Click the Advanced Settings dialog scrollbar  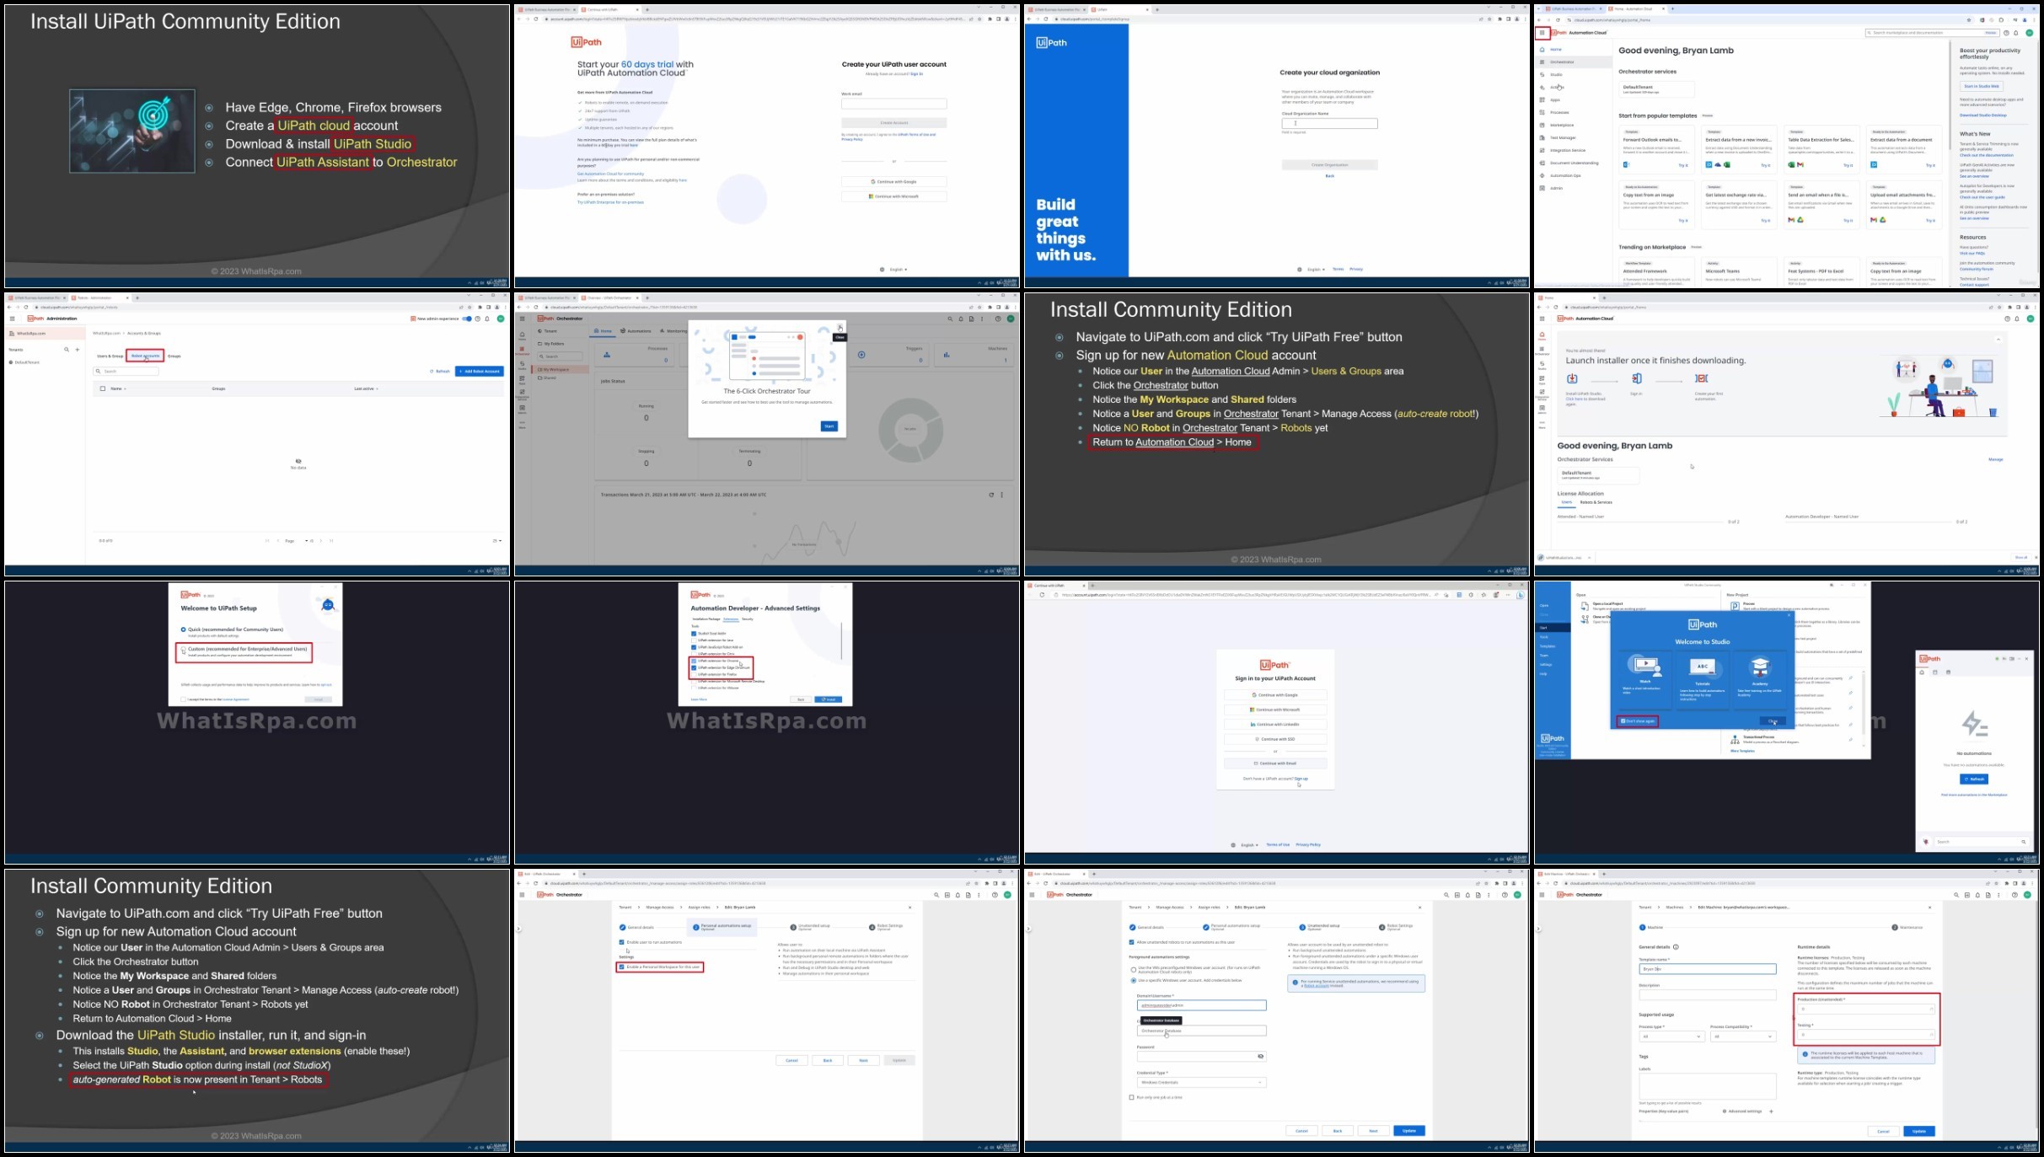click(x=841, y=640)
